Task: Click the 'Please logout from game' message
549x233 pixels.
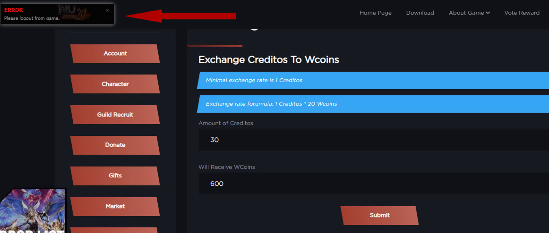Action: click(32, 18)
